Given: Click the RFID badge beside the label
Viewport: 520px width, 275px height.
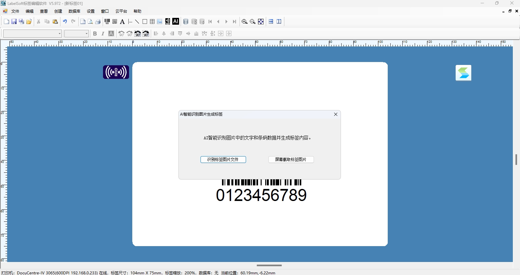Looking at the screenshot, I should pos(116,72).
